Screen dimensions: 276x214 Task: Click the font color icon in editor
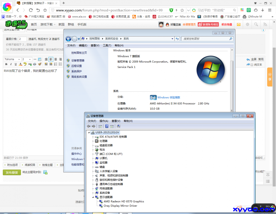pyautogui.click(x=20, y=64)
